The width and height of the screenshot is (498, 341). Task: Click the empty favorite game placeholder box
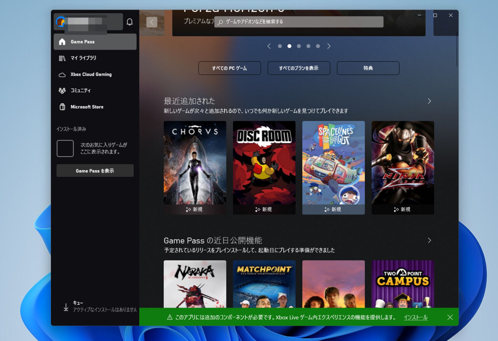click(65, 148)
